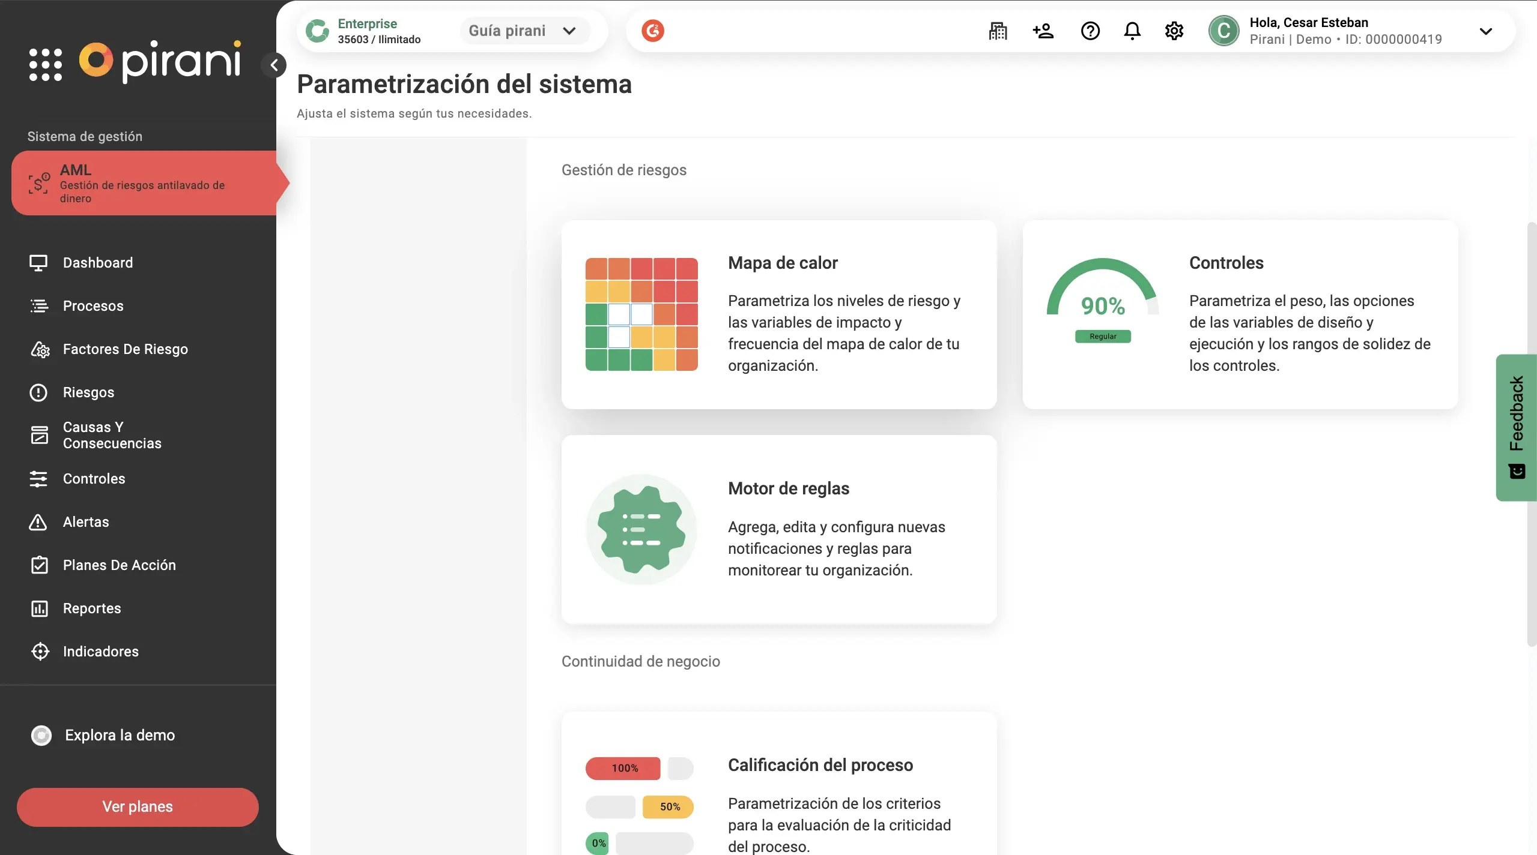
Task: Open the apps grid launcher icon
Action: pyautogui.click(x=46, y=64)
